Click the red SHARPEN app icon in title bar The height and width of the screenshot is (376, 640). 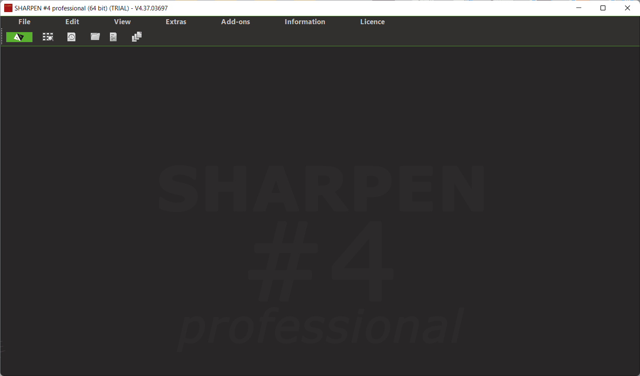8,8
